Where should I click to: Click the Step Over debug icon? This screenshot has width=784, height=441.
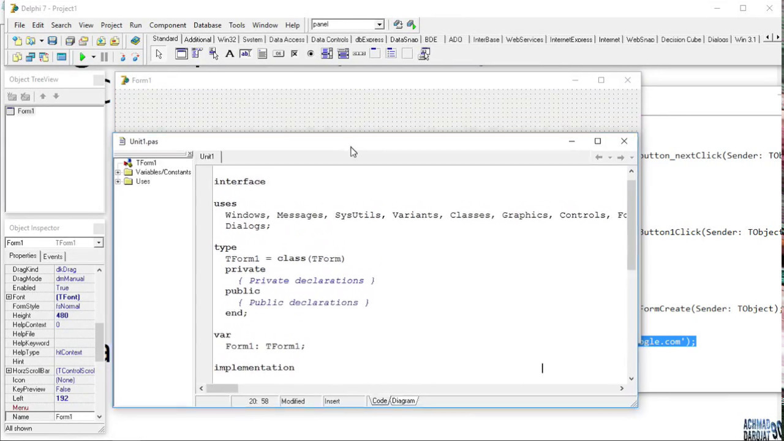(135, 57)
